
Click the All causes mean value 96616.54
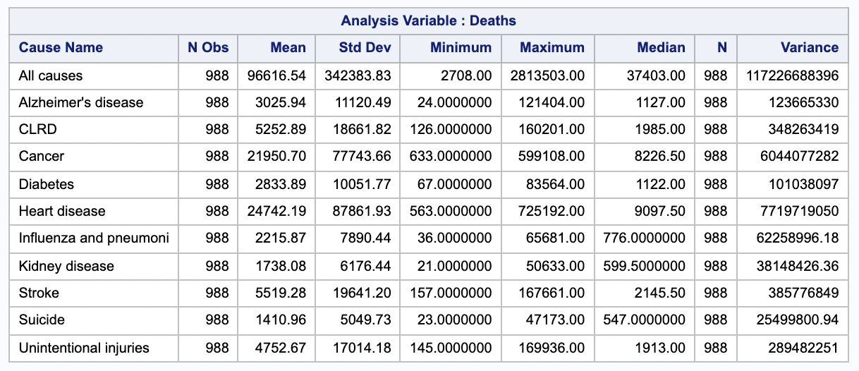click(277, 75)
